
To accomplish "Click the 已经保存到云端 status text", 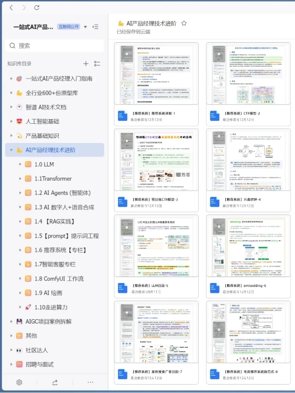I will pos(133,32).
